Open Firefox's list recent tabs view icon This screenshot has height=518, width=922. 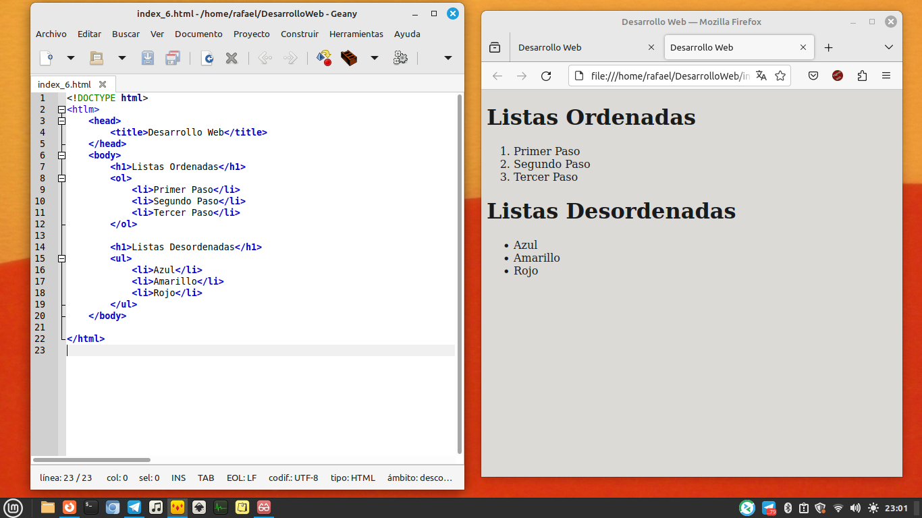pyautogui.click(x=495, y=47)
